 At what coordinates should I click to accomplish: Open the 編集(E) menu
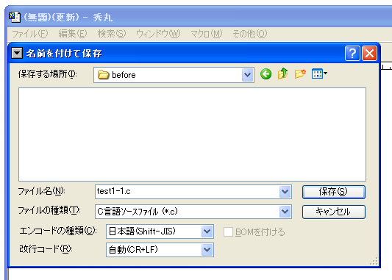(x=73, y=34)
